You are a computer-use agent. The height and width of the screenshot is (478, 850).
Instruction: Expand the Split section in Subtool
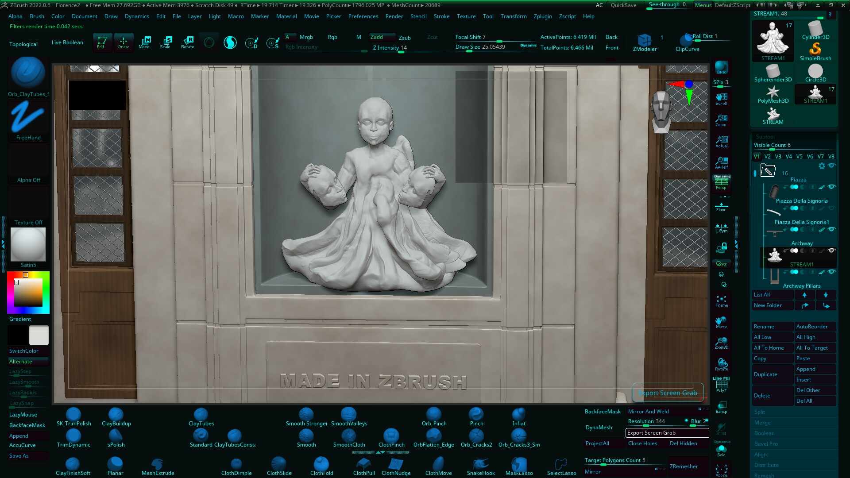tap(760, 412)
